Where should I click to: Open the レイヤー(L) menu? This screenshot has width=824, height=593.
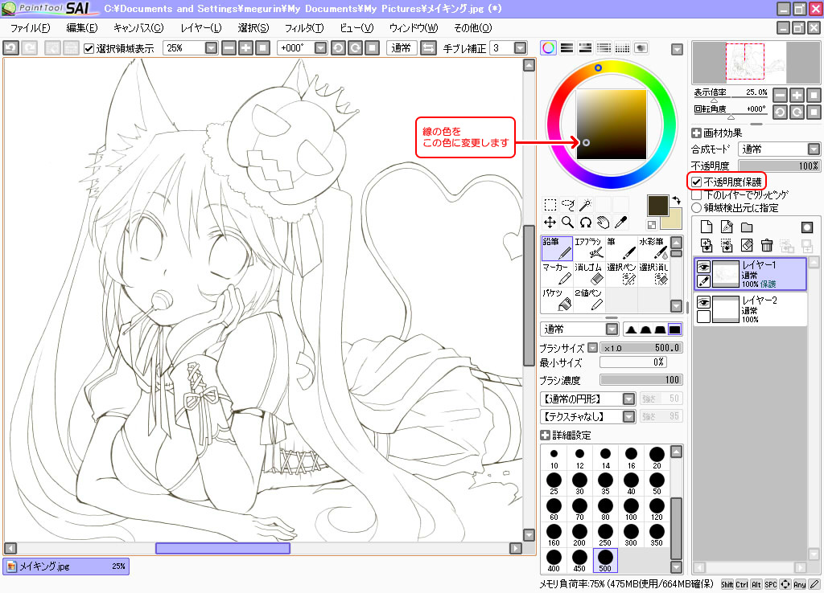click(x=201, y=28)
